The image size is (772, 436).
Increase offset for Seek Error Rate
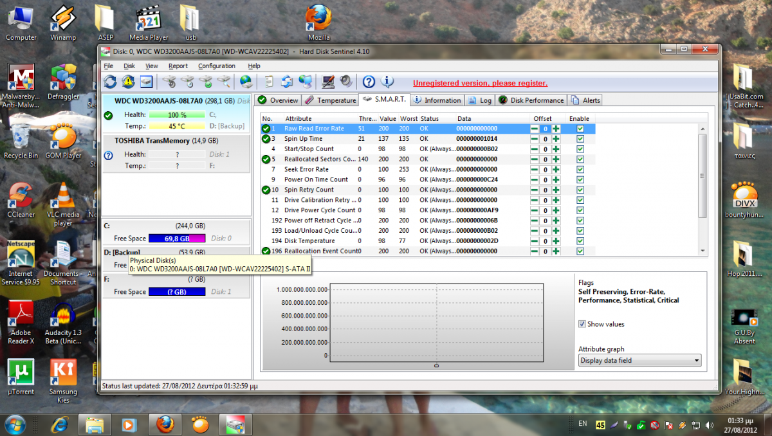click(x=556, y=169)
